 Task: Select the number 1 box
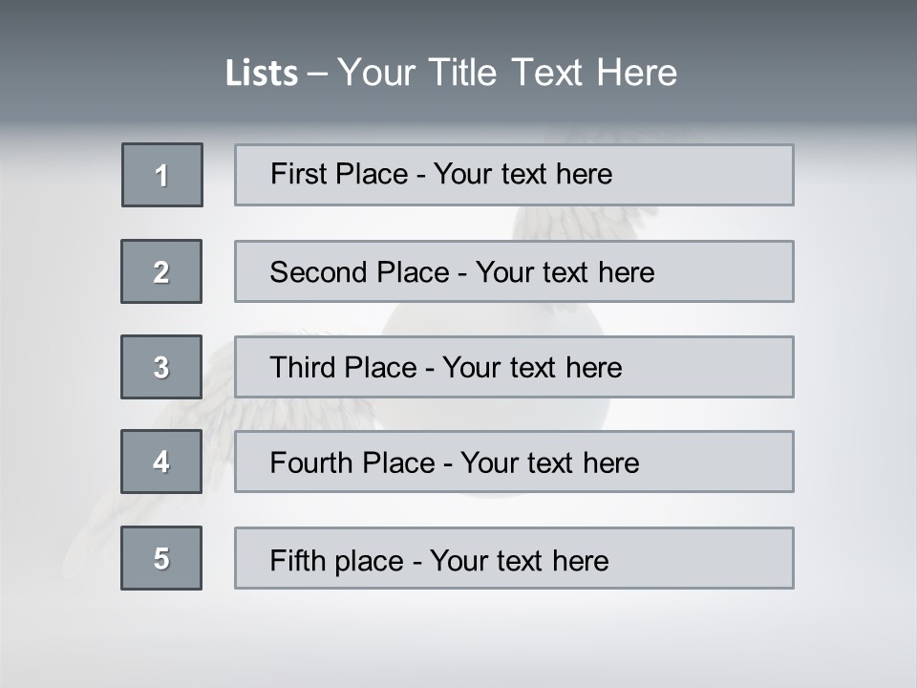click(x=162, y=175)
